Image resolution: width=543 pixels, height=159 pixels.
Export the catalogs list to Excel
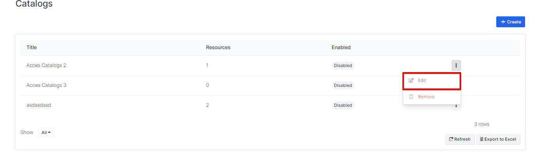click(498, 139)
